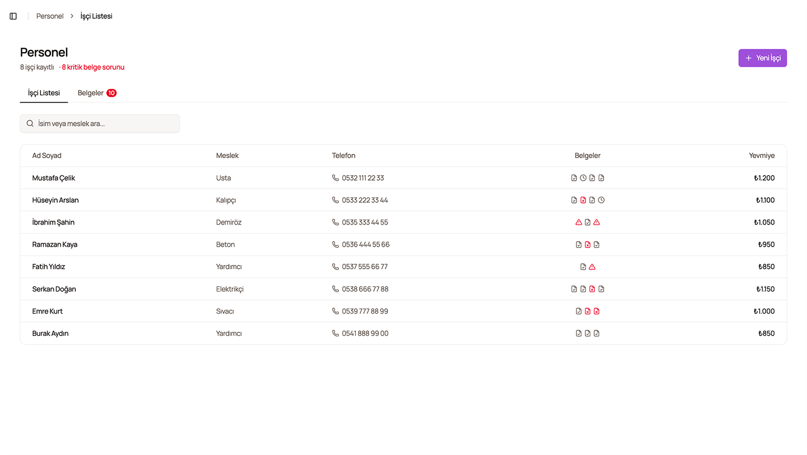The height and width of the screenshot is (455, 807).
Task: Click the Yevmiye column header
Action: pyautogui.click(x=762, y=156)
